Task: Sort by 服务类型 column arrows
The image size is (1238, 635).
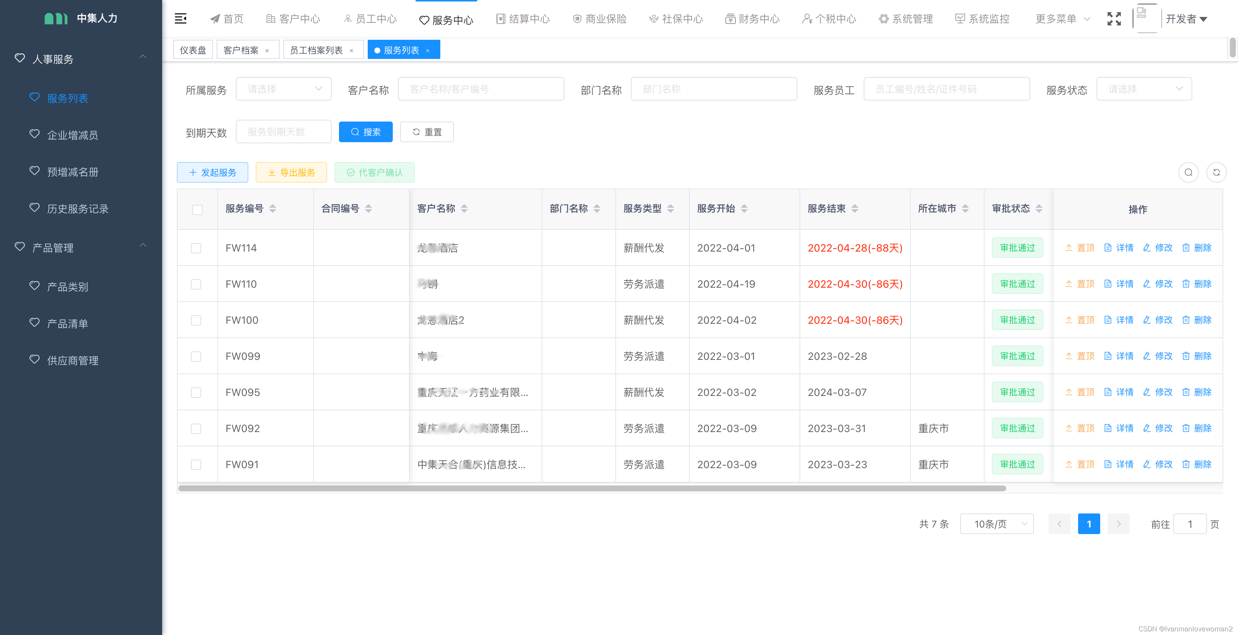Action: [671, 208]
